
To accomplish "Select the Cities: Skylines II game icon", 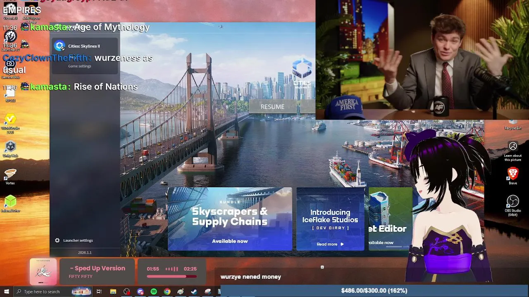I will (x=60, y=46).
